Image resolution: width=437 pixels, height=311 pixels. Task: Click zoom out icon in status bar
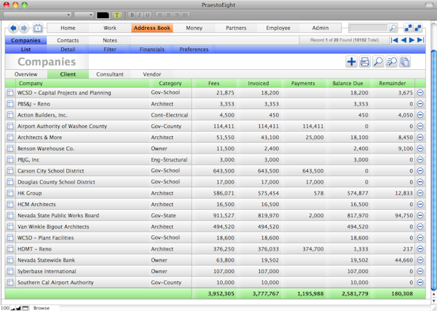pos(13,308)
